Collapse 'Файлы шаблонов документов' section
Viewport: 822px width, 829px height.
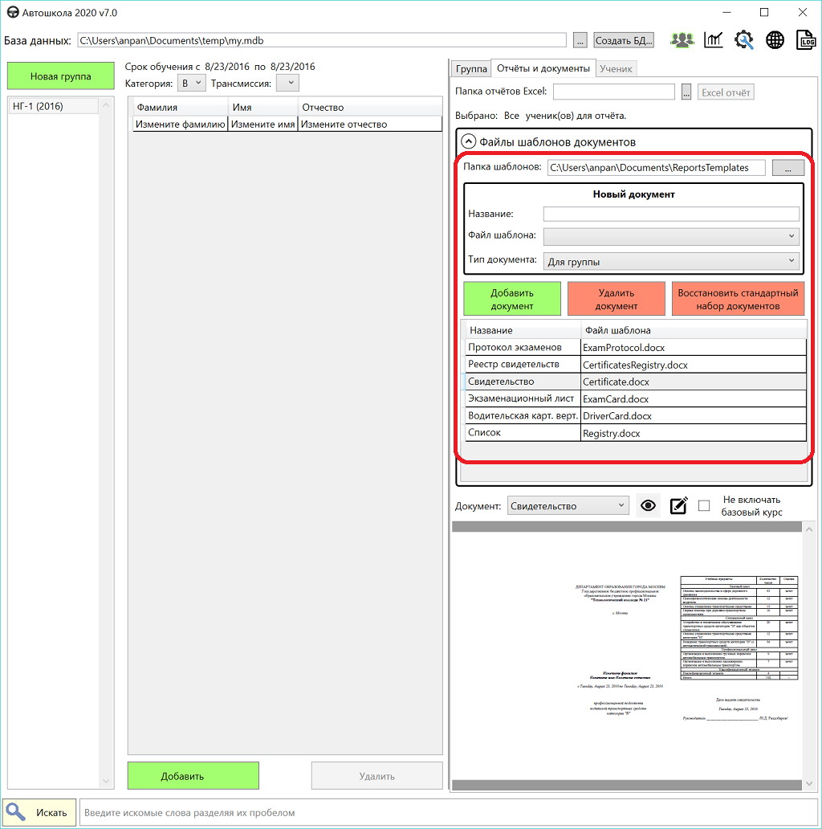click(x=468, y=141)
